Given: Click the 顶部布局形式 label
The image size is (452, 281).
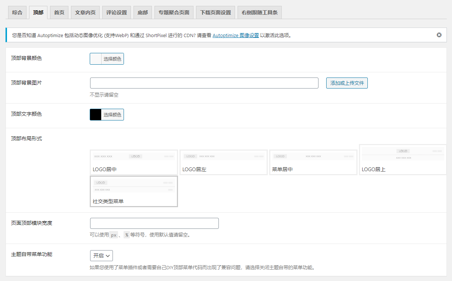Looking at the screenshot, I should tap(26, 138).
